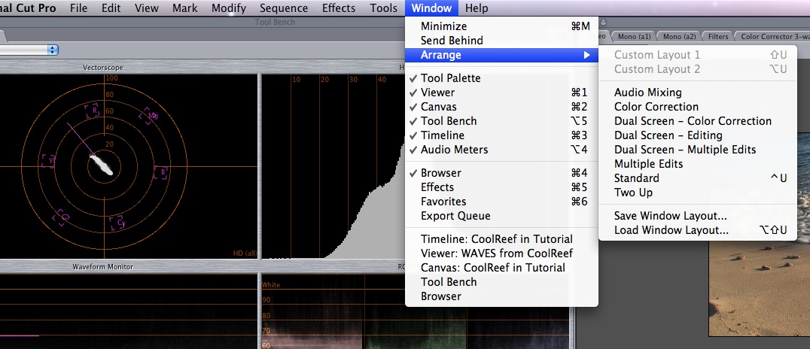
Task: Switch to Mono (a1) viewer tab
Action: pyautogui.click(x=634, y=37)
